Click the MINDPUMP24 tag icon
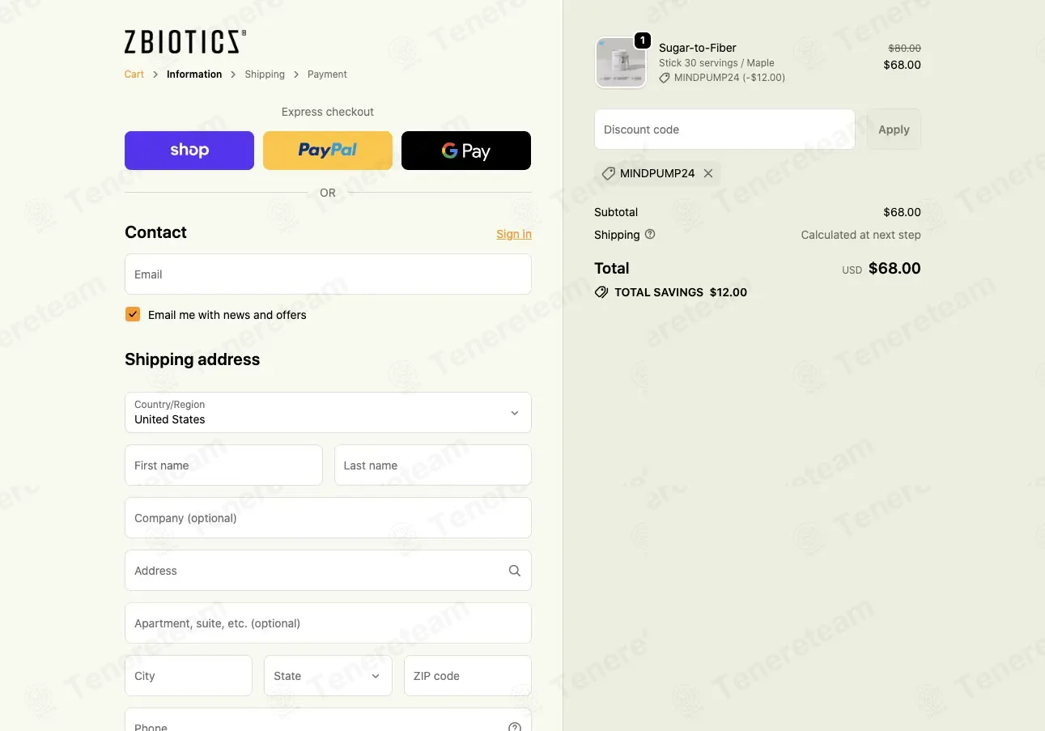 (x=609, y=173)
